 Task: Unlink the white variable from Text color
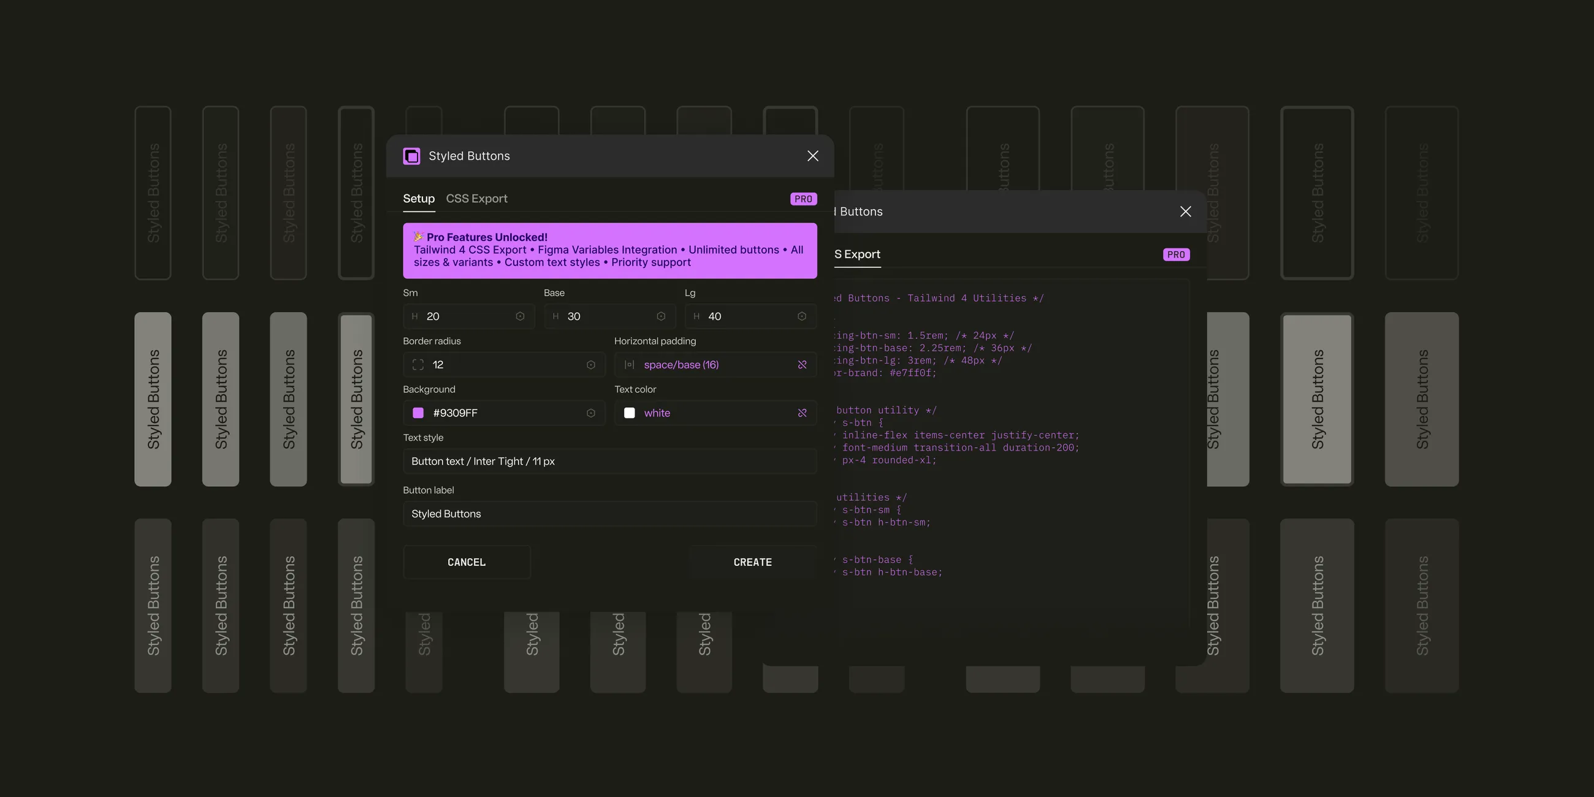point(802,413)
